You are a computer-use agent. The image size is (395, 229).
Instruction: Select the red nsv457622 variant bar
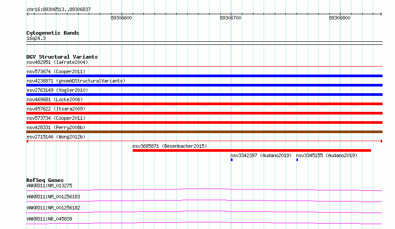pos(204,113)
